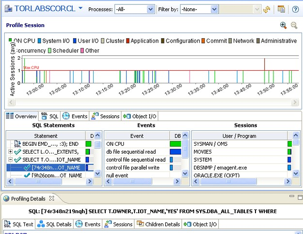
Task: Open the lower Sessions details tab
Action: point(118,224)
